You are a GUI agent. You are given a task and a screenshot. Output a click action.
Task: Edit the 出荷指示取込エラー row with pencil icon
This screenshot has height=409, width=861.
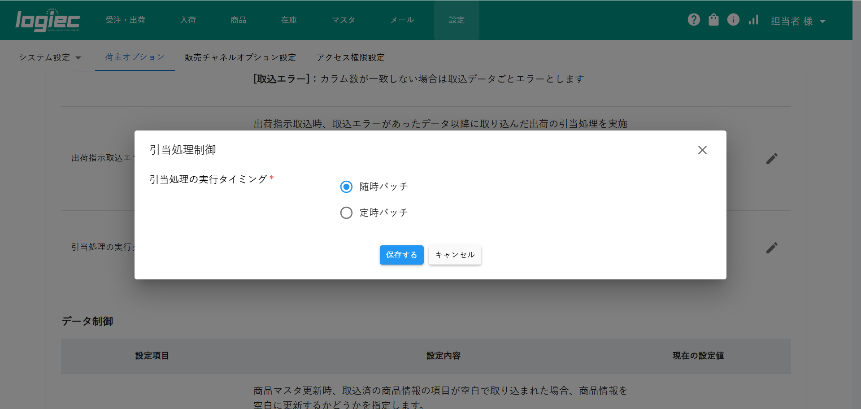coord(772,158)
